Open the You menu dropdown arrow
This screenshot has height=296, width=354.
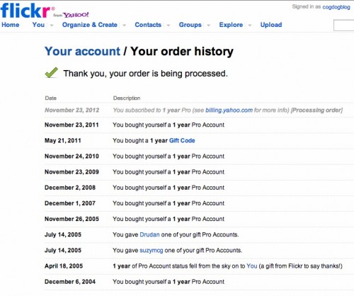[52, 25]
